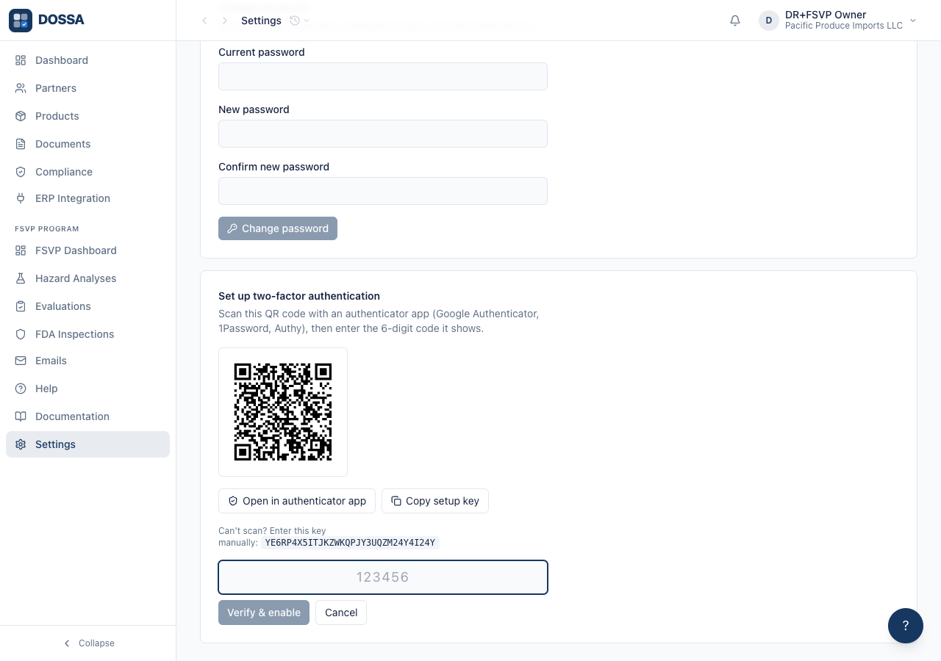This screenshot has width=941, height=661.
Task: Open the Products section
Action: [x=87, y=116]
